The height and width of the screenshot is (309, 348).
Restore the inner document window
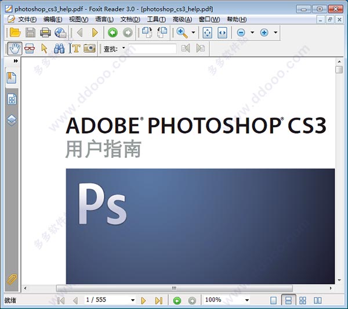[330, 20]
